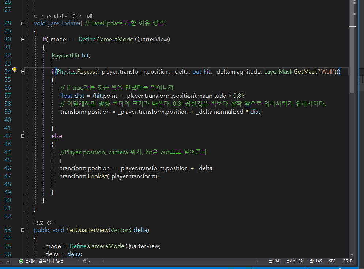Click the LateUpdate method name

pos(63,23)
